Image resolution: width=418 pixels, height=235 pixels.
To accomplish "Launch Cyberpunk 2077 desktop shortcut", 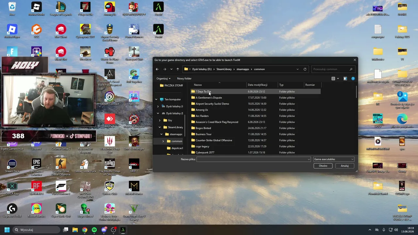I will pyautogui.click(x=85, y=31).
